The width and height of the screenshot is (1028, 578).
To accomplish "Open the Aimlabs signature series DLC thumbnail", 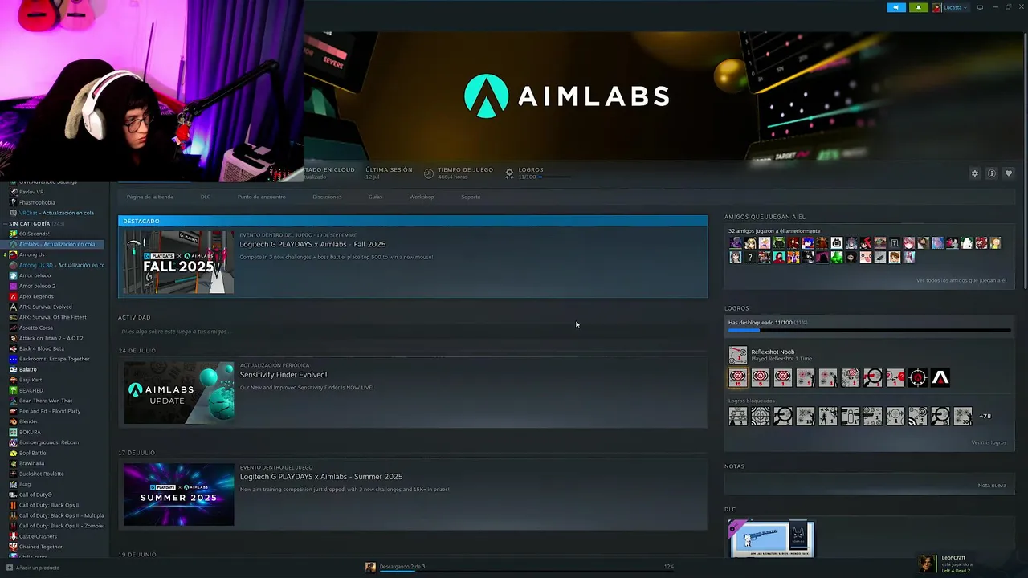I will pyautogui.click(x=771, y=538).
